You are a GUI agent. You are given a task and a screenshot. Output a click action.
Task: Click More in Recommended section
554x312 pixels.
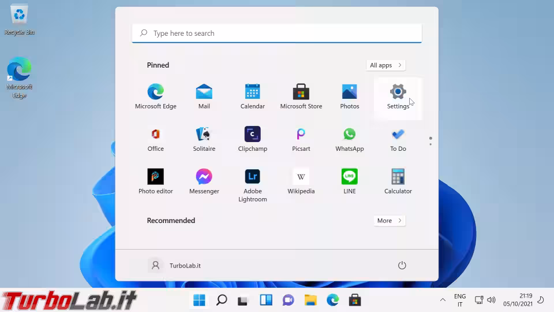tap(390, 220)
